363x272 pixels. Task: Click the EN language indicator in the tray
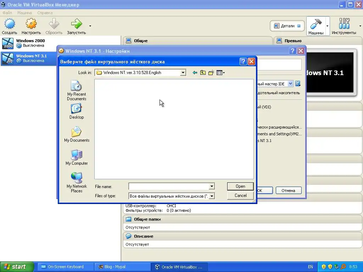[311, 267]
